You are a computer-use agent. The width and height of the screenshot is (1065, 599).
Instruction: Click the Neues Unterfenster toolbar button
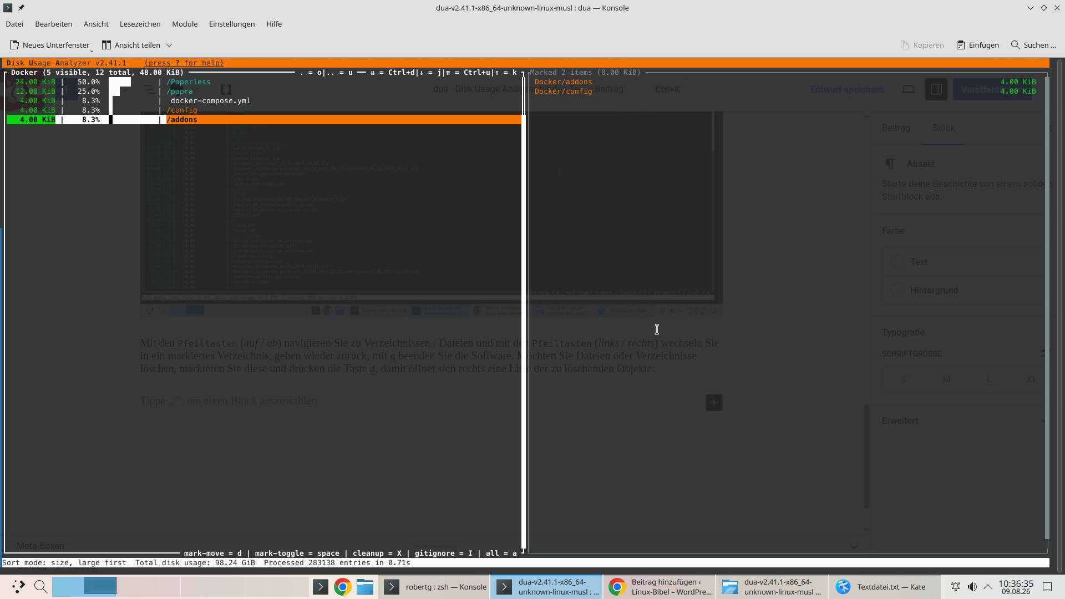[x=49, y=45]
